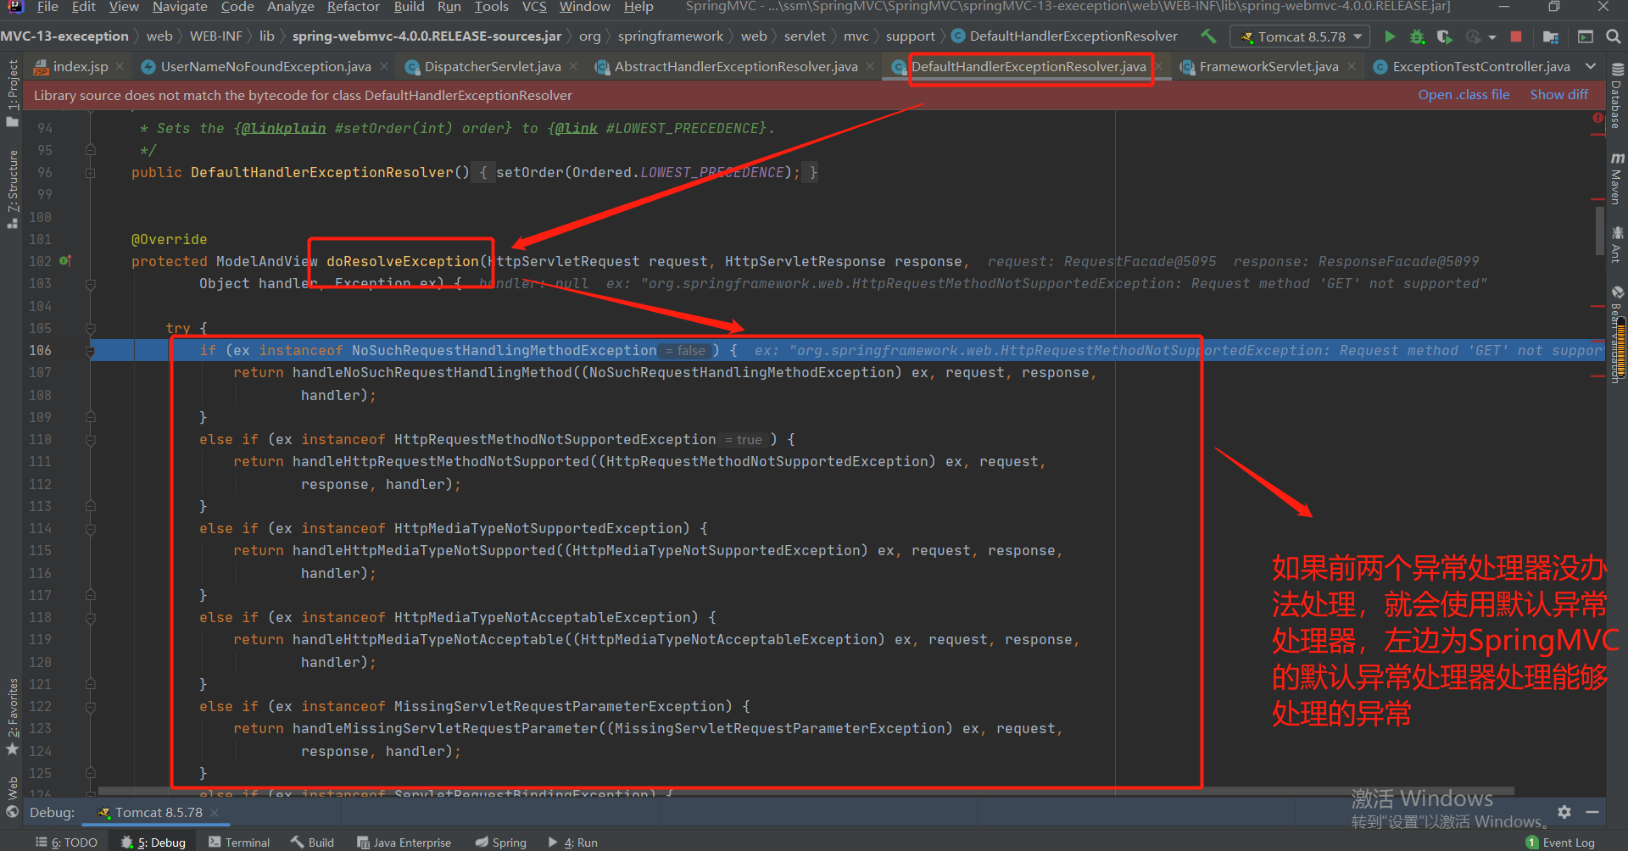This screenshot has width=1628, height=851.
Task: Open the Analyze menu
Action: [x=290, y=7]
